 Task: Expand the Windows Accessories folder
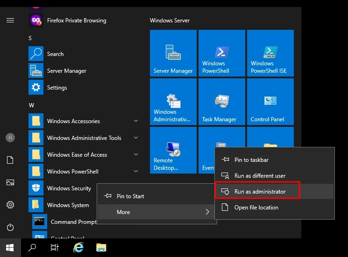(136, 121)
